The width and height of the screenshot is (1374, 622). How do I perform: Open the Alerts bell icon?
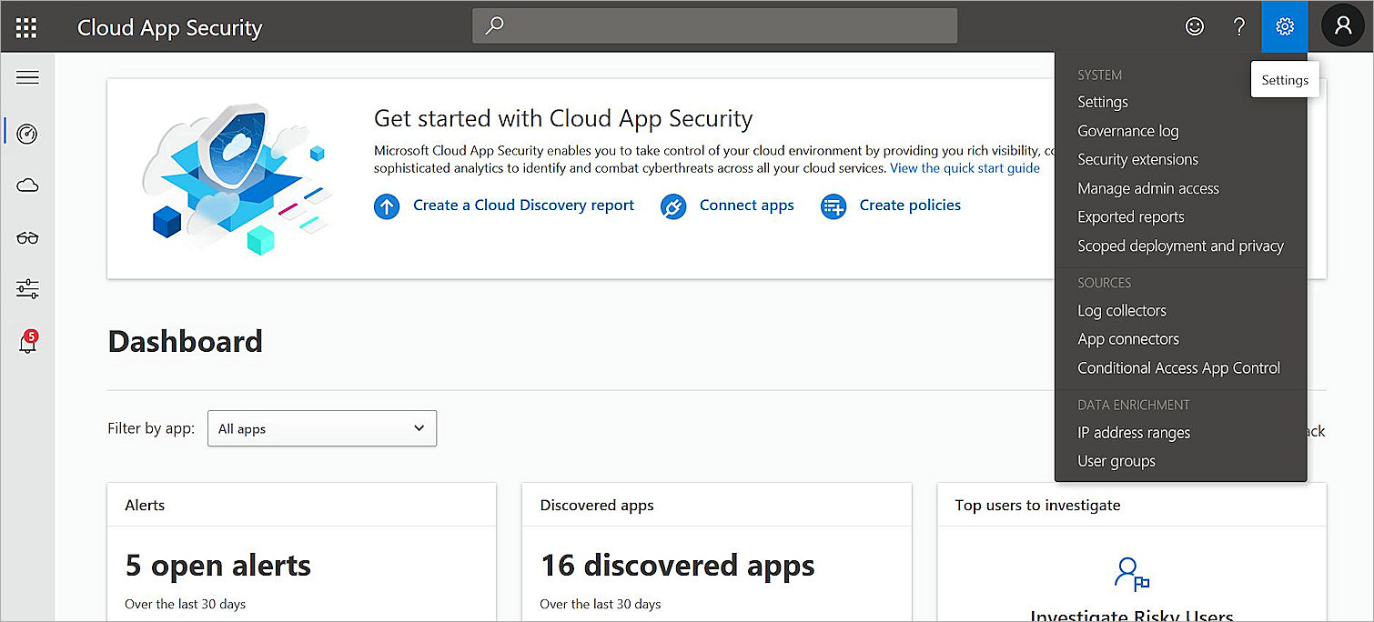click(27, 343)
